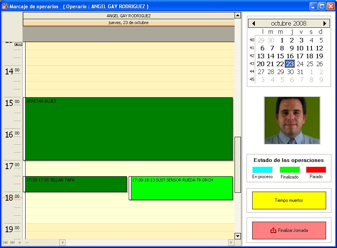Select October 24 in the calendar

(300, 64)
